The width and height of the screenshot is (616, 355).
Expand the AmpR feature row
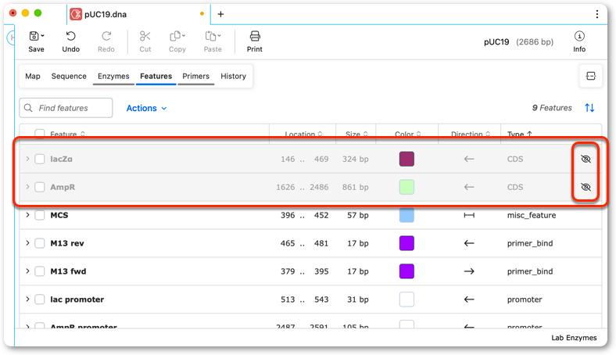(27, 187)
